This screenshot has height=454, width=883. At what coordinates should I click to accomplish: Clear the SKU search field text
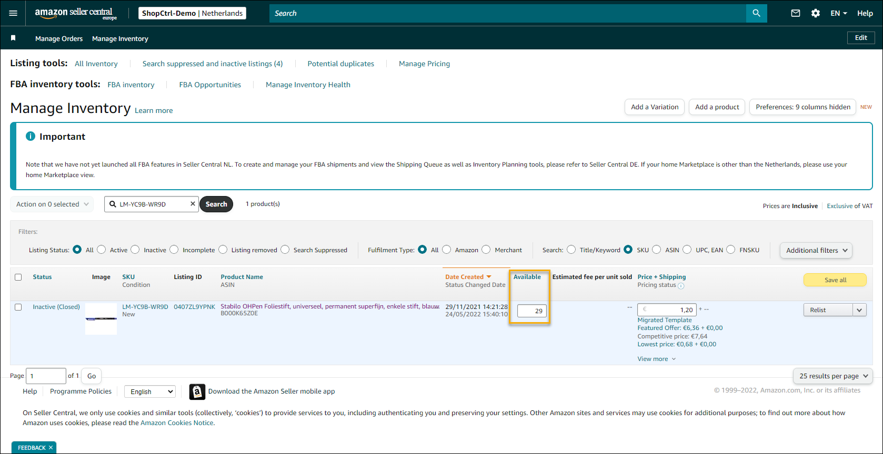tap(193, 204)
